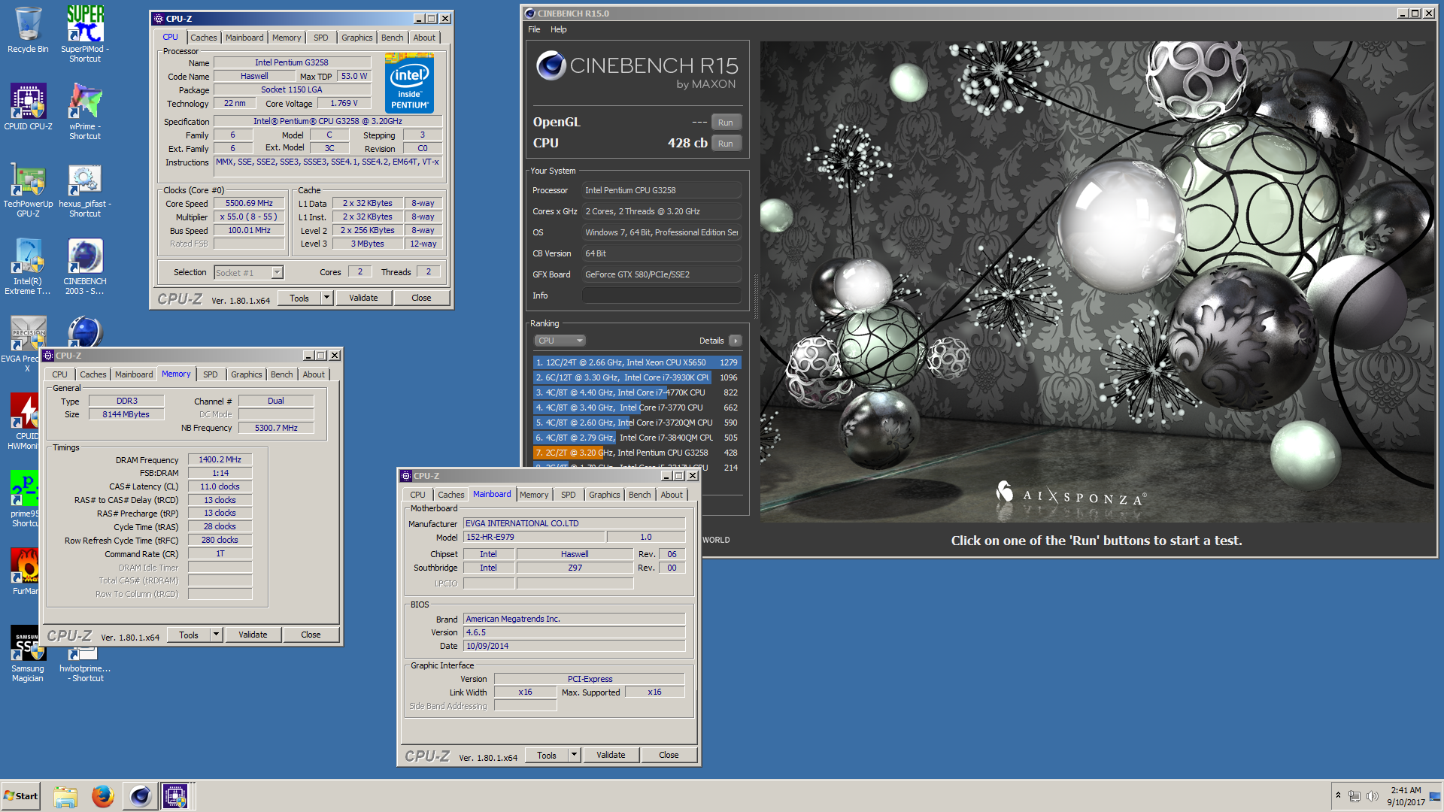Click the volume speaker tray icon

1372,796
